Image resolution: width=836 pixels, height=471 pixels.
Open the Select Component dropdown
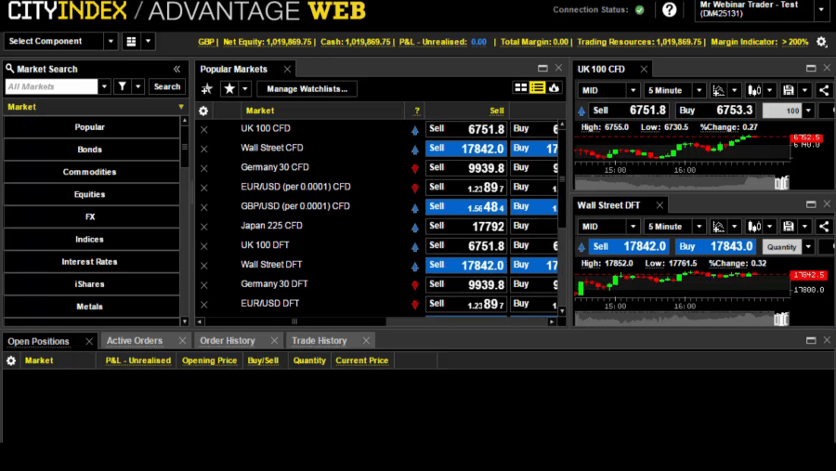pos(61,42)
